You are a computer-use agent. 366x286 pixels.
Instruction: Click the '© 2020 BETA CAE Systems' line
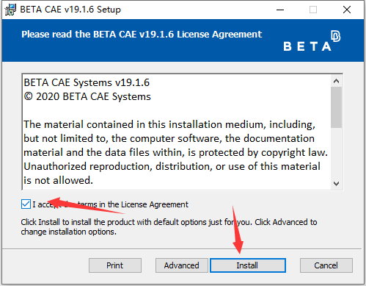pyautogui.click(x=87, y=96)
